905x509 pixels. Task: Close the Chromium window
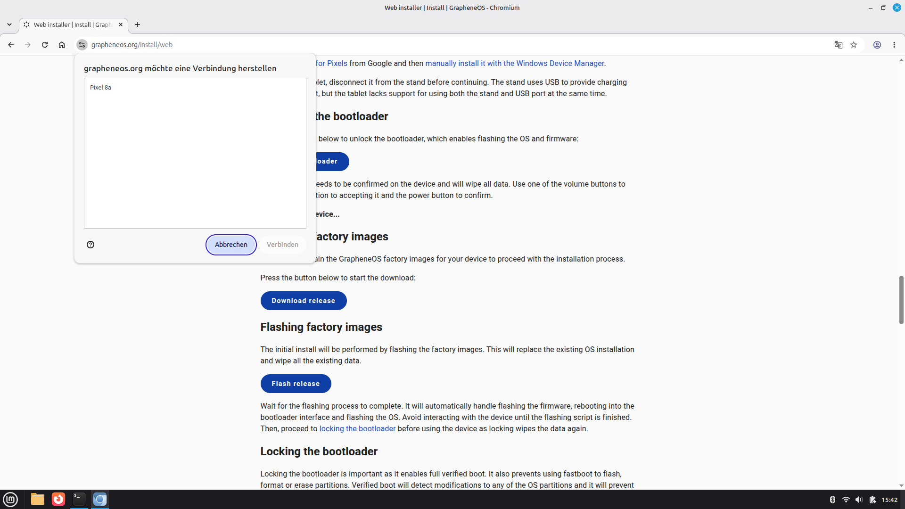tap(897, 8)
